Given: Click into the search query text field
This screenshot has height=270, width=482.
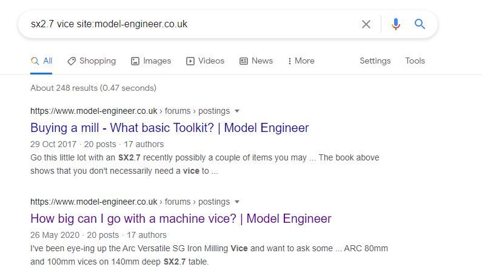Looking at the screenshot, I should (190, 24).
